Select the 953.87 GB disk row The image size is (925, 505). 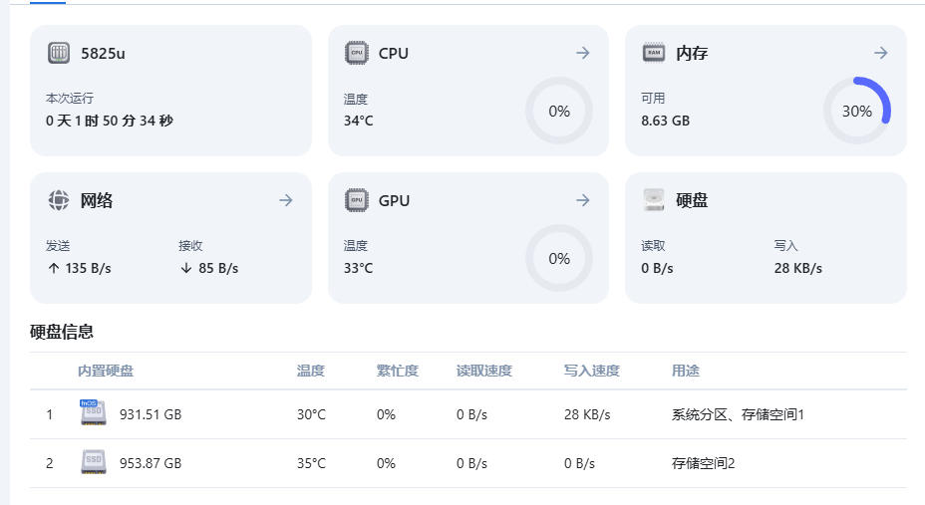467,463
